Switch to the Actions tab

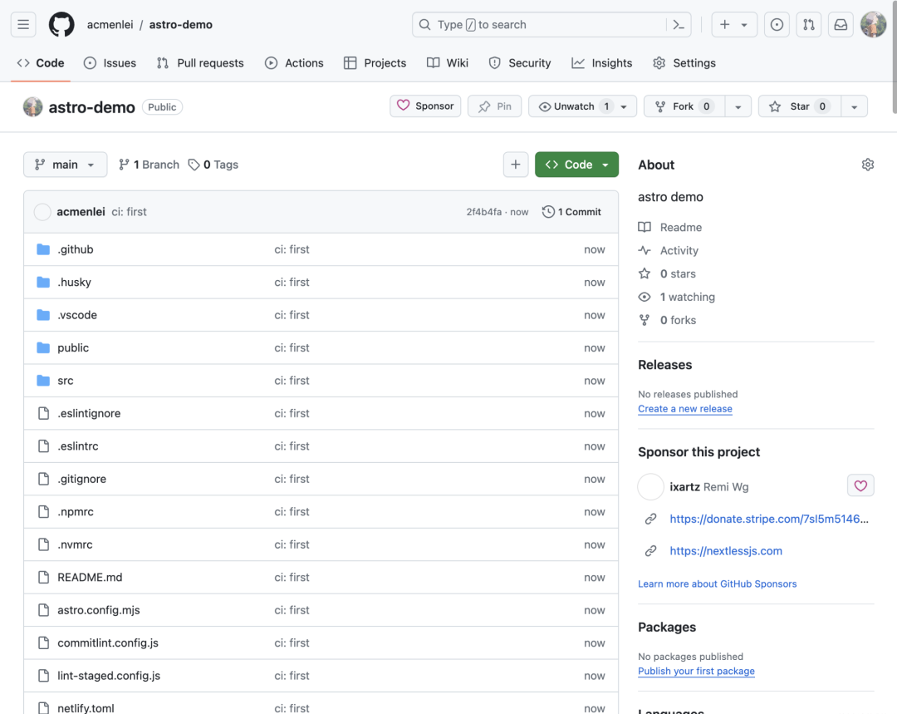294,63
